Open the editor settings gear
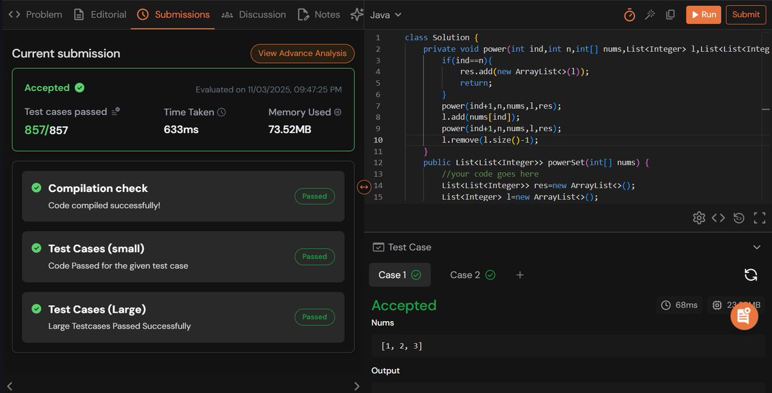Image resolution: width=772 pixels, height=393 pixels. tap(699, 218)
